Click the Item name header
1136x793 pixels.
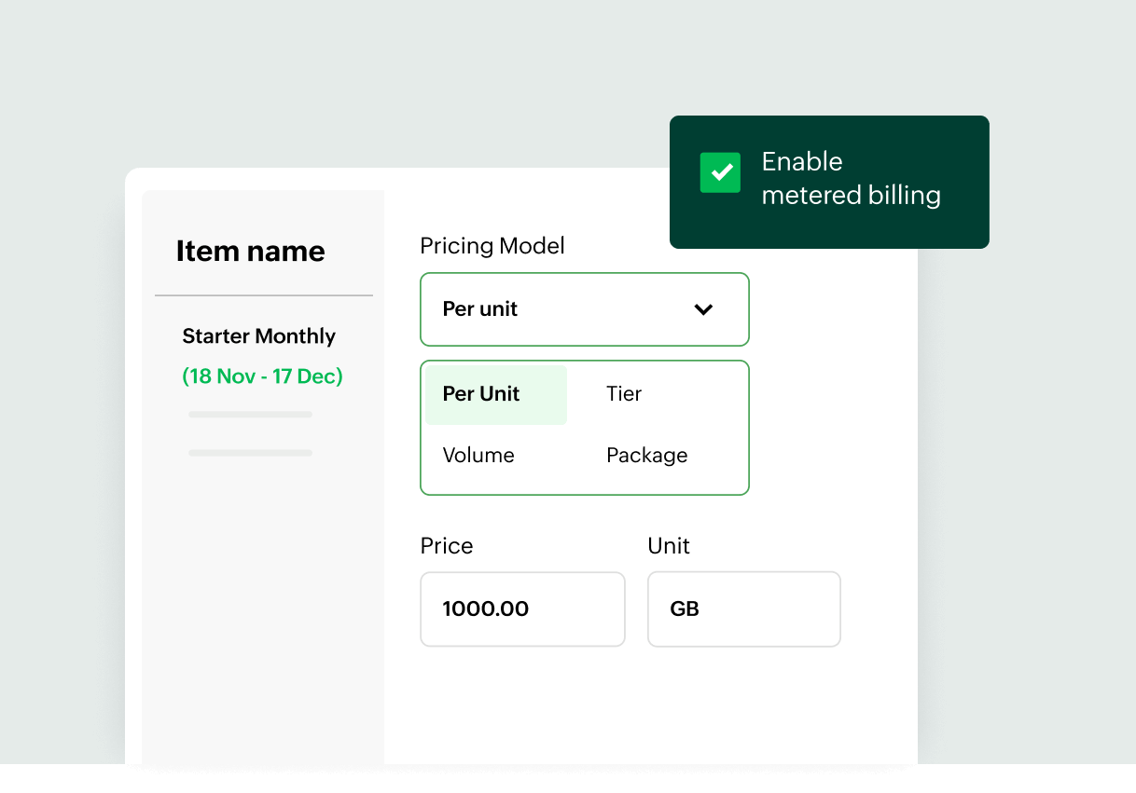(250, 251)
